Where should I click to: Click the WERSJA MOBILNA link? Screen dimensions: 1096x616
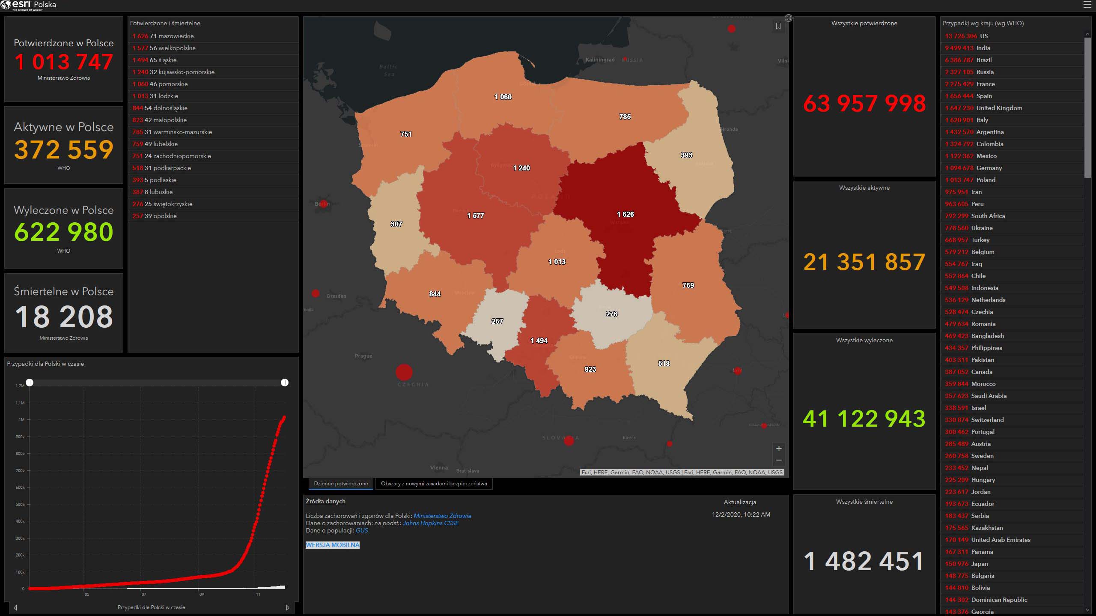333,545
